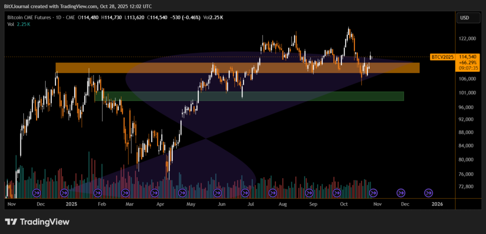This screenshot has width=486, height=234.
Task: Select the rollover marker between May and Jun
Action: (217, 193)
